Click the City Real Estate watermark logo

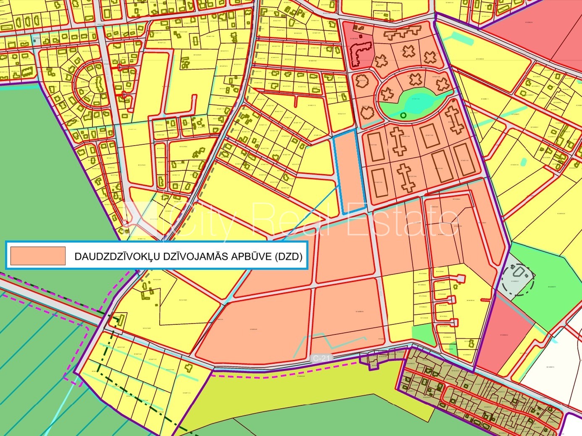[141, 218]
